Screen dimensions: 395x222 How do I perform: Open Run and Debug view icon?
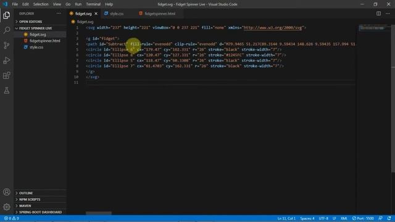pos(7,60)
